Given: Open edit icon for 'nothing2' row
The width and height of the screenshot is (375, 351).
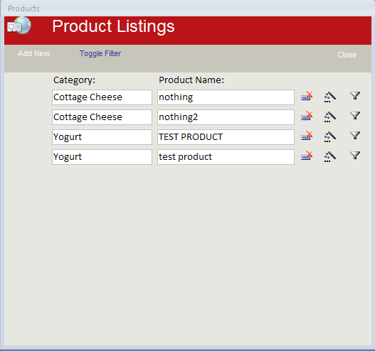Looking at the screenshot, I should [330, 117].
